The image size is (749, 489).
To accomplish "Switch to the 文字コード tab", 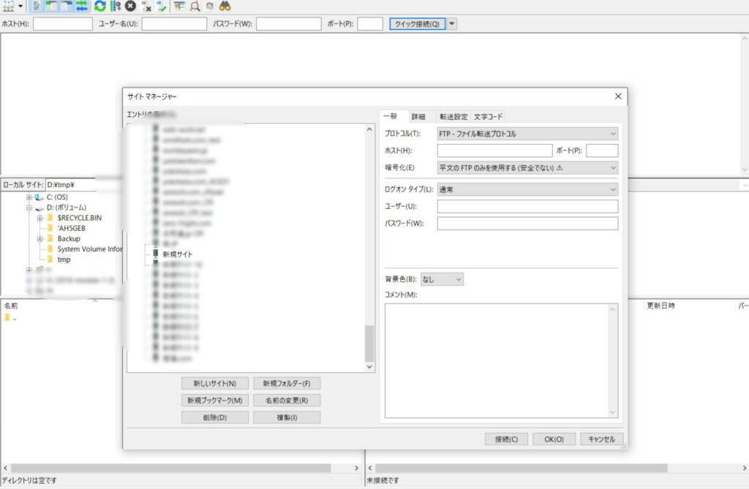I will (488, 116).
